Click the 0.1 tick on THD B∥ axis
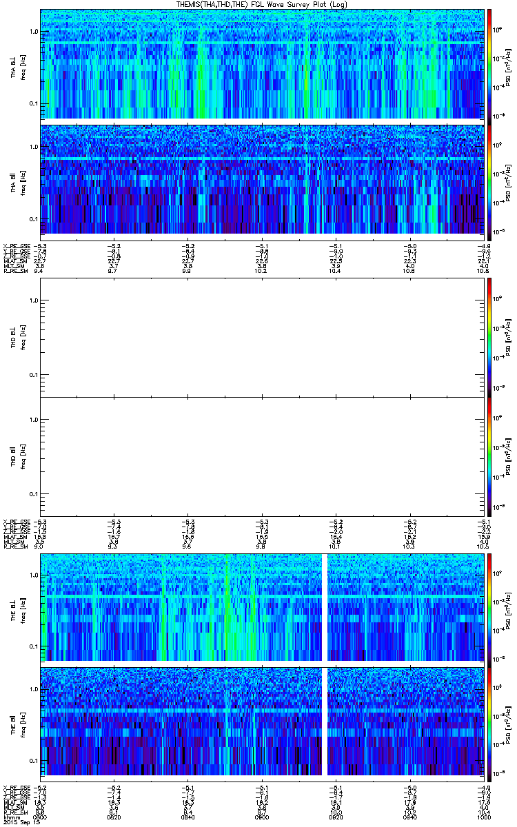 (34, 495)
